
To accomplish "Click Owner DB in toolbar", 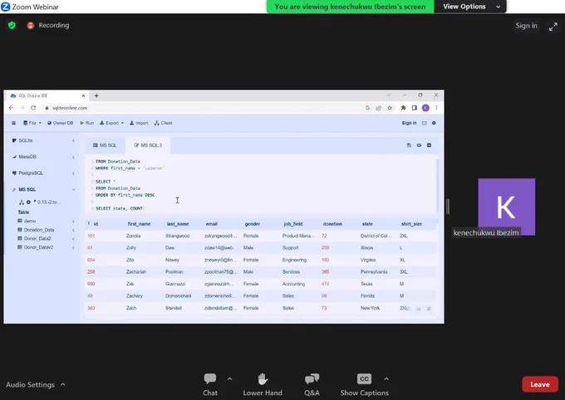I will [60, 123].
